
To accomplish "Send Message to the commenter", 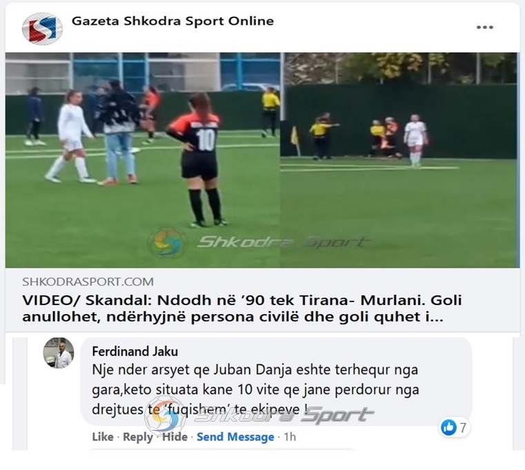I will pyautogui.click(x=235, y=437).
